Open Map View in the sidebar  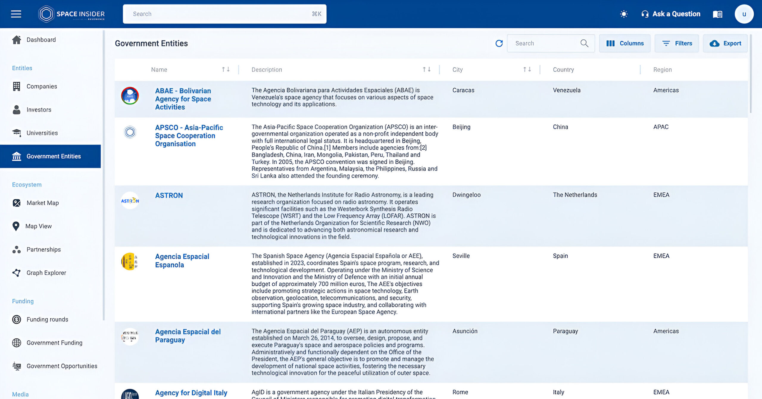click(x=50, y=226)
